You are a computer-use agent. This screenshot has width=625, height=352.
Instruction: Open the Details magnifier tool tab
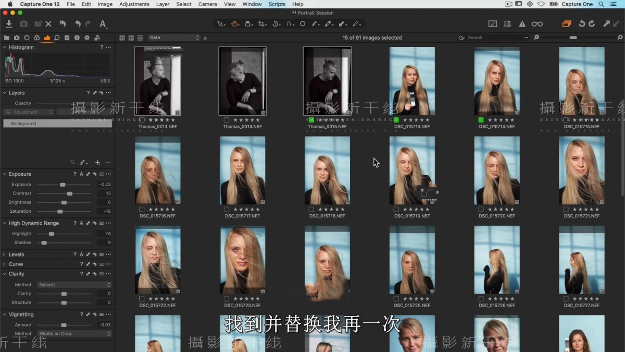57,38
